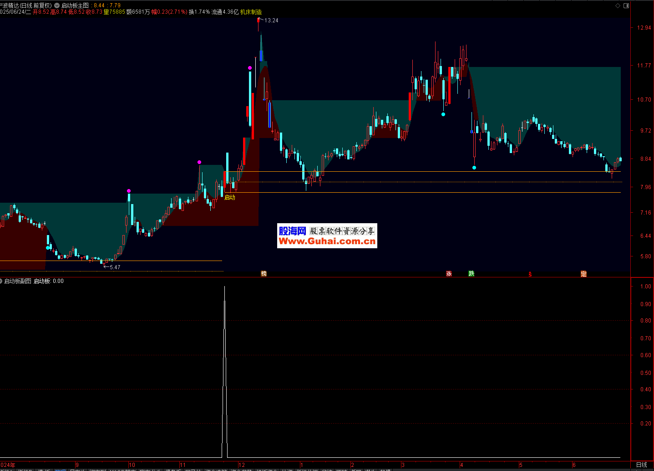Click month 12 on the time axis
654x471 pixels.
pyautogui.click(x=241, y=465)
